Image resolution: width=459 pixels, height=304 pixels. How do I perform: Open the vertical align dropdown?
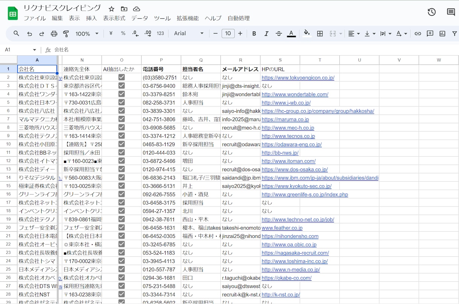[x=370, y=33]
